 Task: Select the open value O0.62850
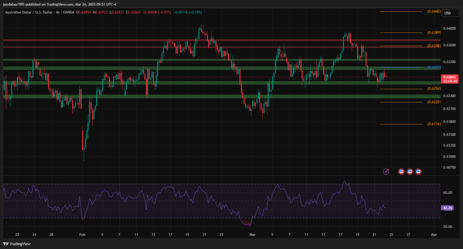pyautogui.click(x=83, y=12)
